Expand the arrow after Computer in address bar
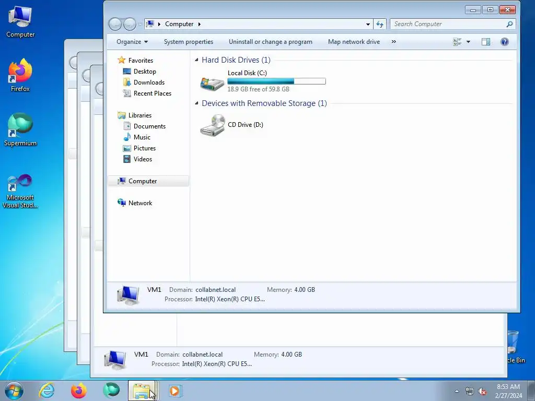The image size is (535, 401). coord(199,24)
